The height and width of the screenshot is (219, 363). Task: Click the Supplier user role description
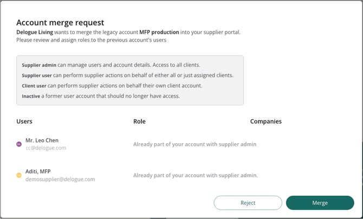tap(127, 75)
